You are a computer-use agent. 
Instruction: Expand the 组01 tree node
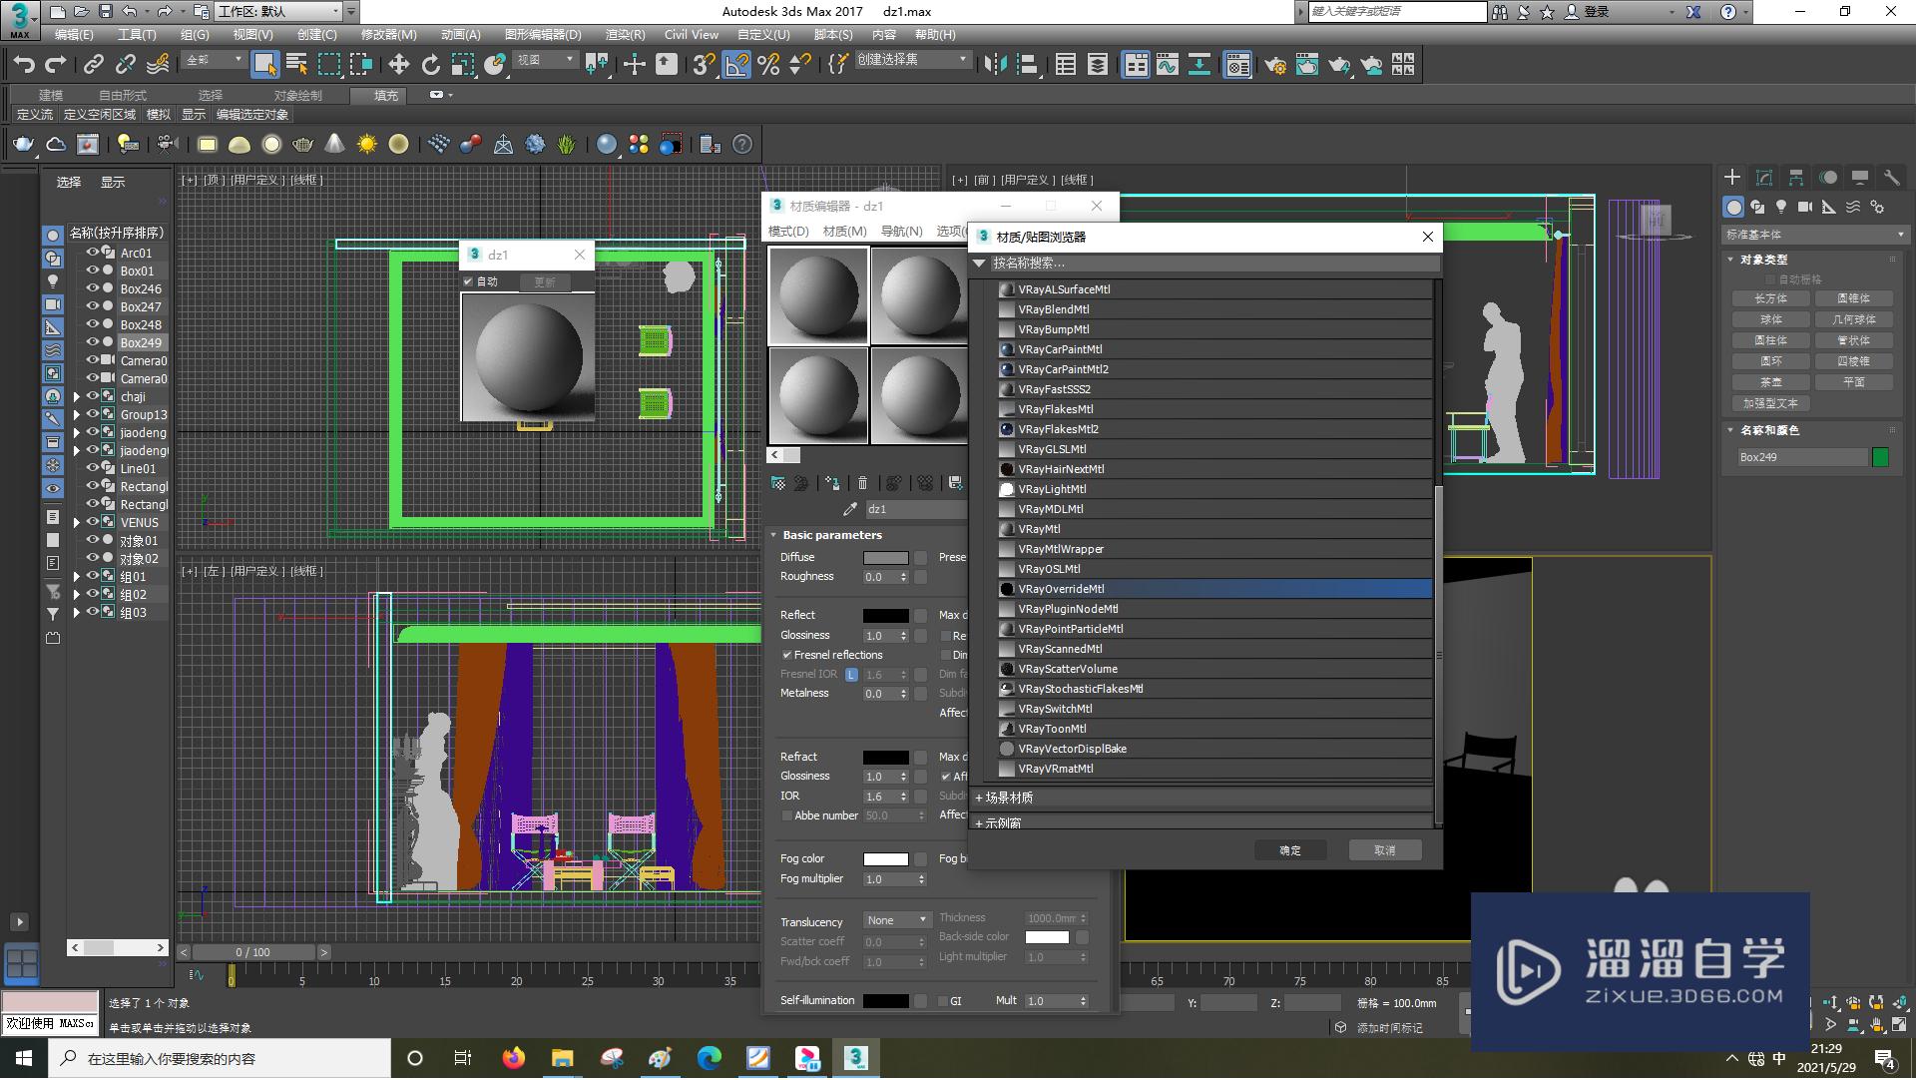click(77, 576)
